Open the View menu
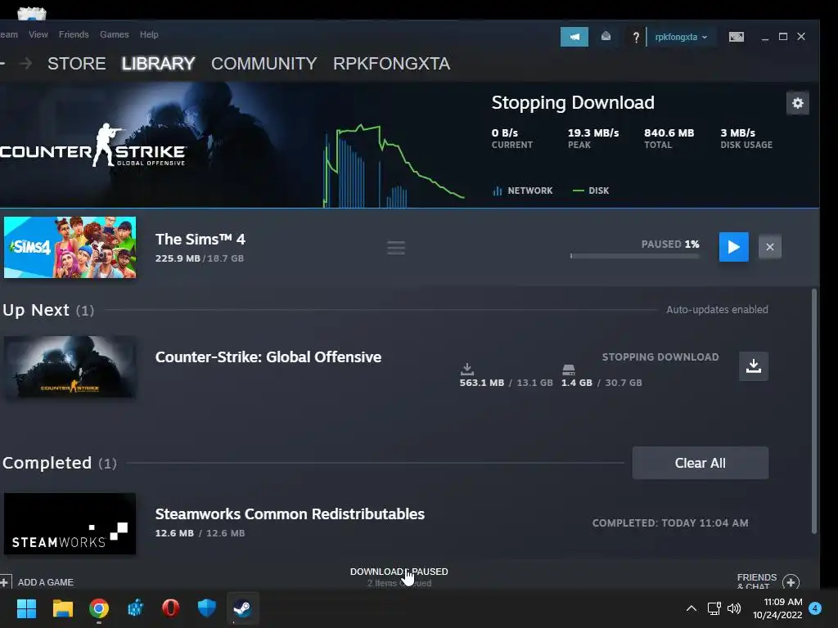The height and width of the screenshot is (628, 838). click(38, 34)
